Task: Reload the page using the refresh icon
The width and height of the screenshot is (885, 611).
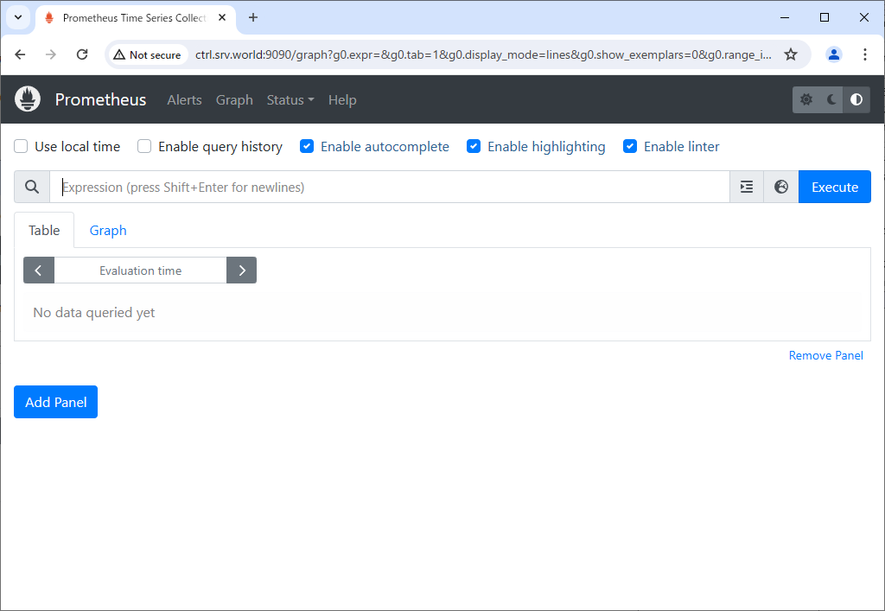Action: (x=82, y=54)
